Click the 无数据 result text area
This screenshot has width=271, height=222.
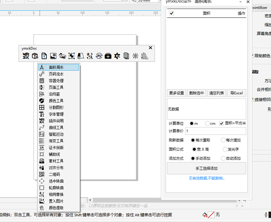[x=206, y=109]
